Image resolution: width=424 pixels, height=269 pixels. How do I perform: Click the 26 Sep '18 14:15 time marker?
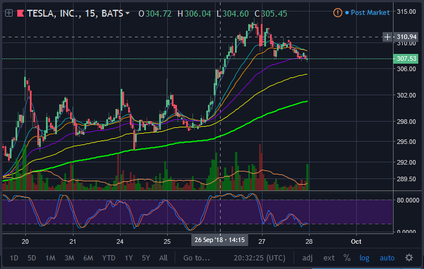pyautogui.click(x=219, y=240)
